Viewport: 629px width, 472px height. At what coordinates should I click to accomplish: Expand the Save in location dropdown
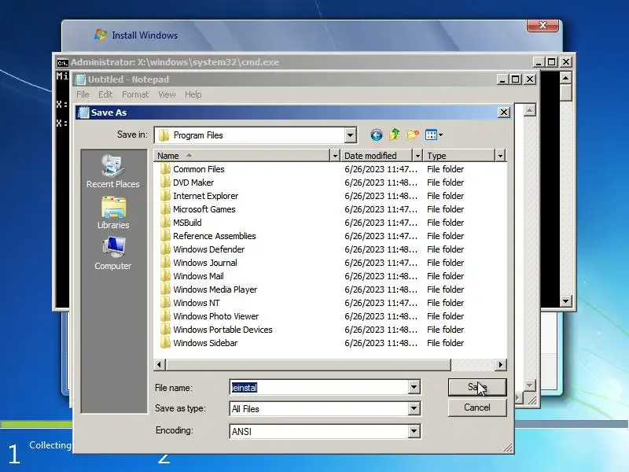tap(350, 135)
